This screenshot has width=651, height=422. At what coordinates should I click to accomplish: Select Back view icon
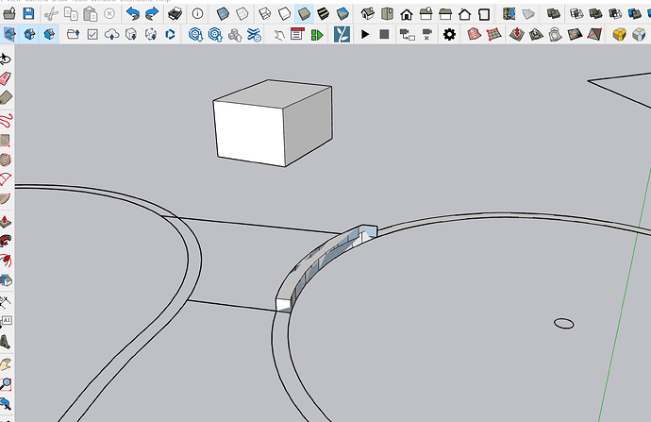(x=445, y=14)
